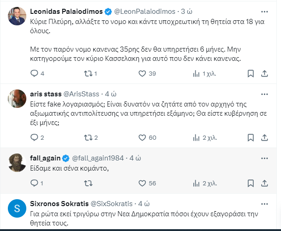Share Leonidas Palaiodimos' tweet

264,73
